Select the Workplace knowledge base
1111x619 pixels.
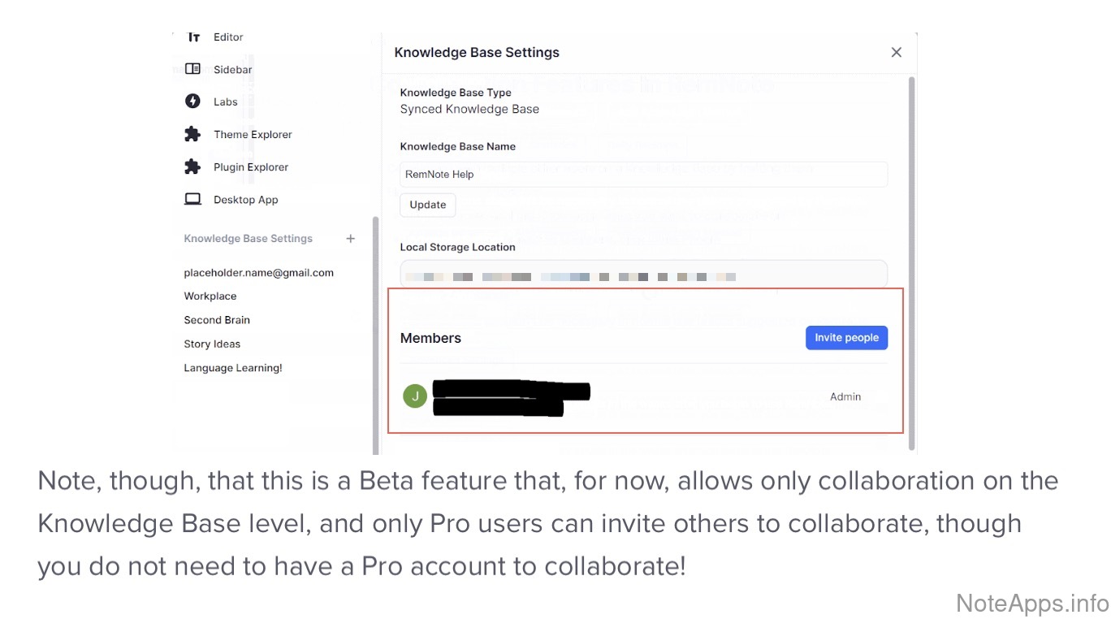click(210, 297)
